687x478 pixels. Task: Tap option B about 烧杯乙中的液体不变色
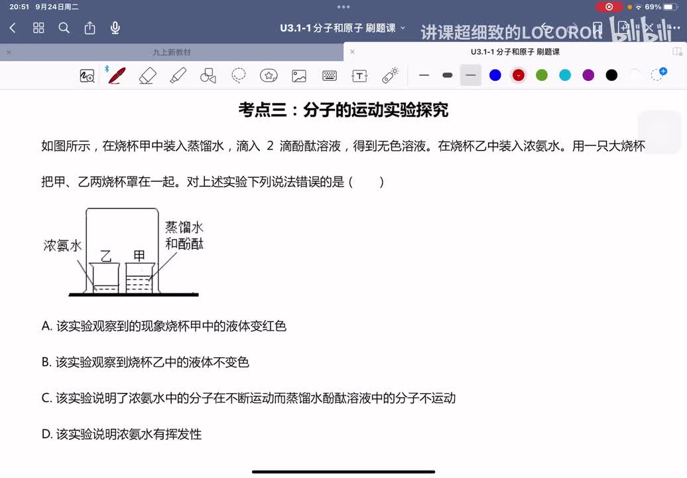click(145, 362)
